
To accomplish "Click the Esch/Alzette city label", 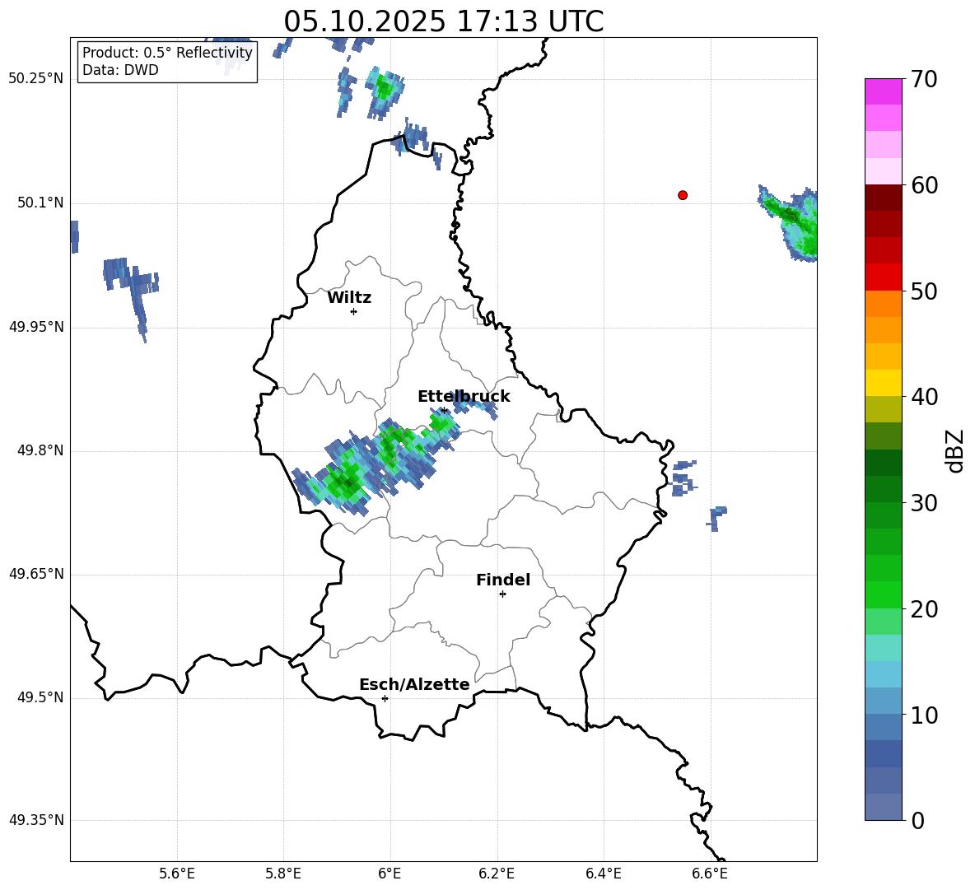I will 414,684.
